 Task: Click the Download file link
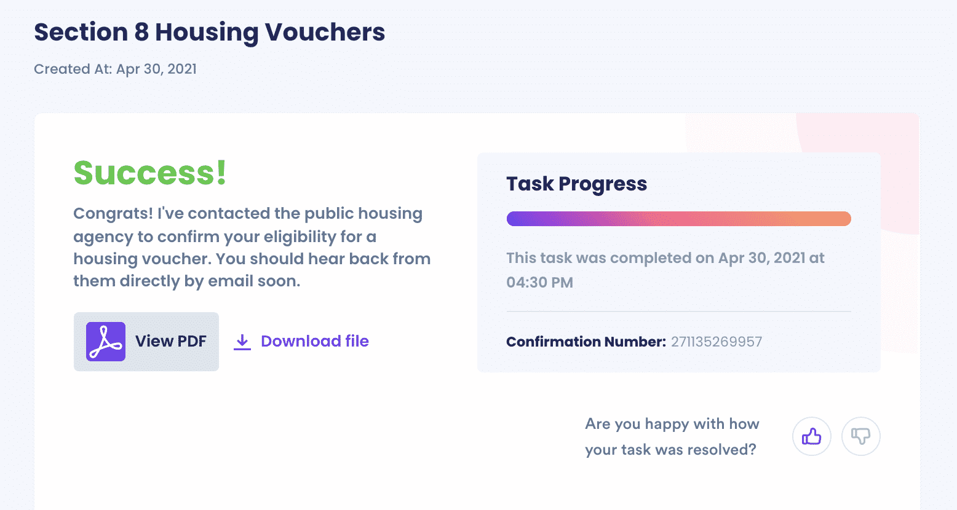(301, 342)
